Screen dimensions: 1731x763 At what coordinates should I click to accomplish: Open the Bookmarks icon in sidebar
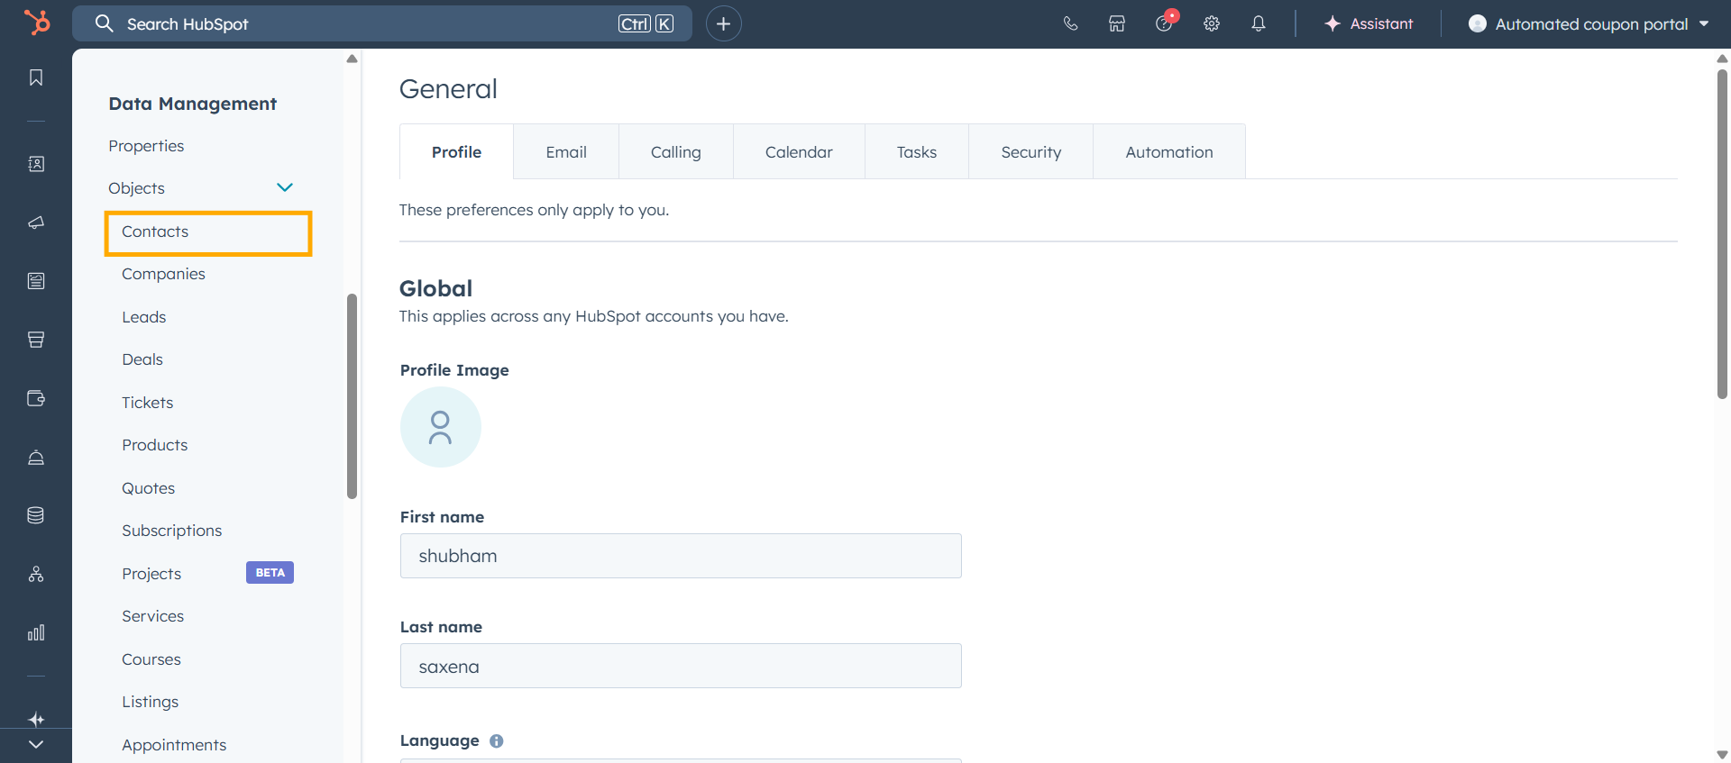click(36, 78)
